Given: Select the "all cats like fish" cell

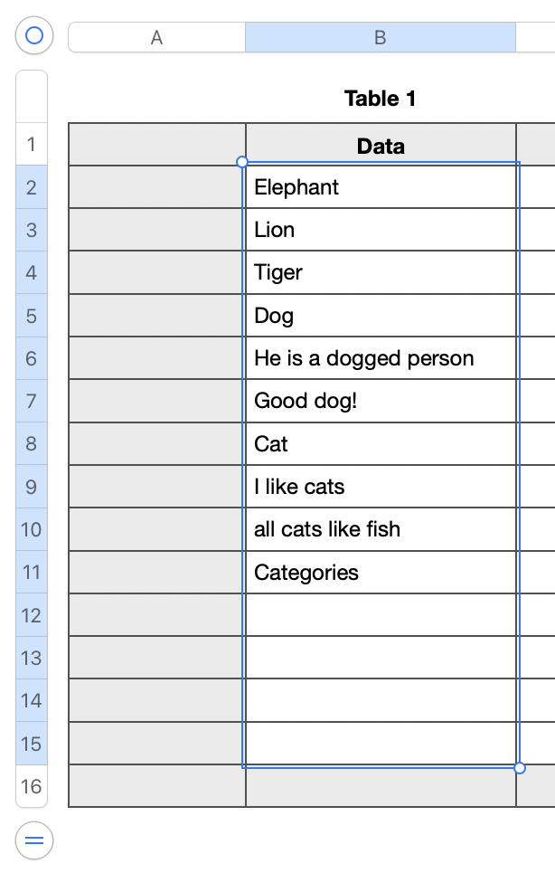Looking at the screenshot, I should (381, 529).
